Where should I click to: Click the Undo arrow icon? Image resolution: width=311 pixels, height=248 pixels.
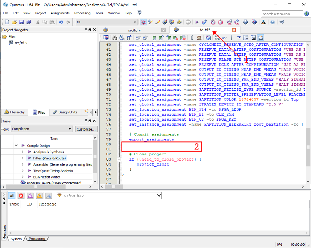pos(61,22)
